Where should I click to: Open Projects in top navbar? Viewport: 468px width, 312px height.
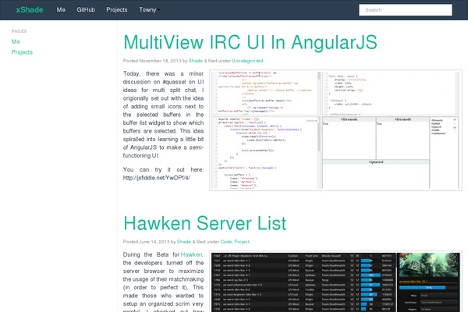[117, 10]
